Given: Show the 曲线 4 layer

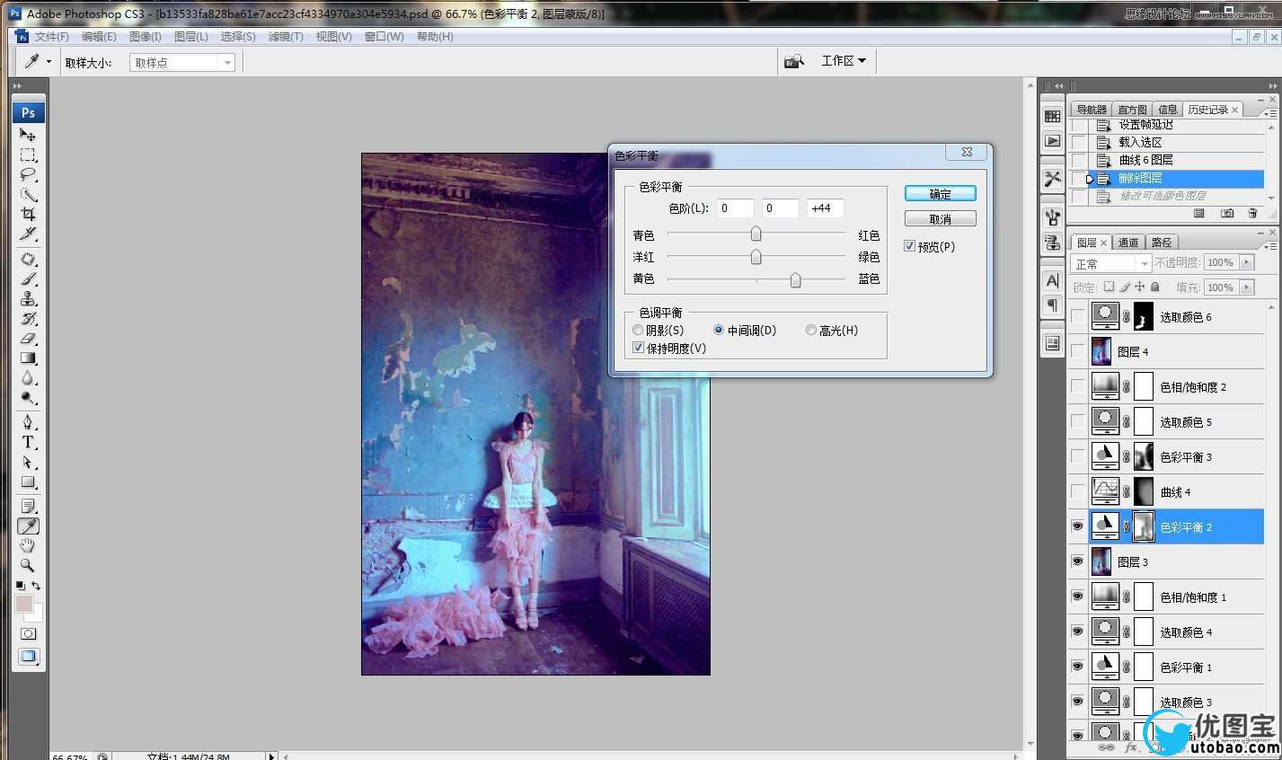Looking at the screenshot, I should point(1077,491).
